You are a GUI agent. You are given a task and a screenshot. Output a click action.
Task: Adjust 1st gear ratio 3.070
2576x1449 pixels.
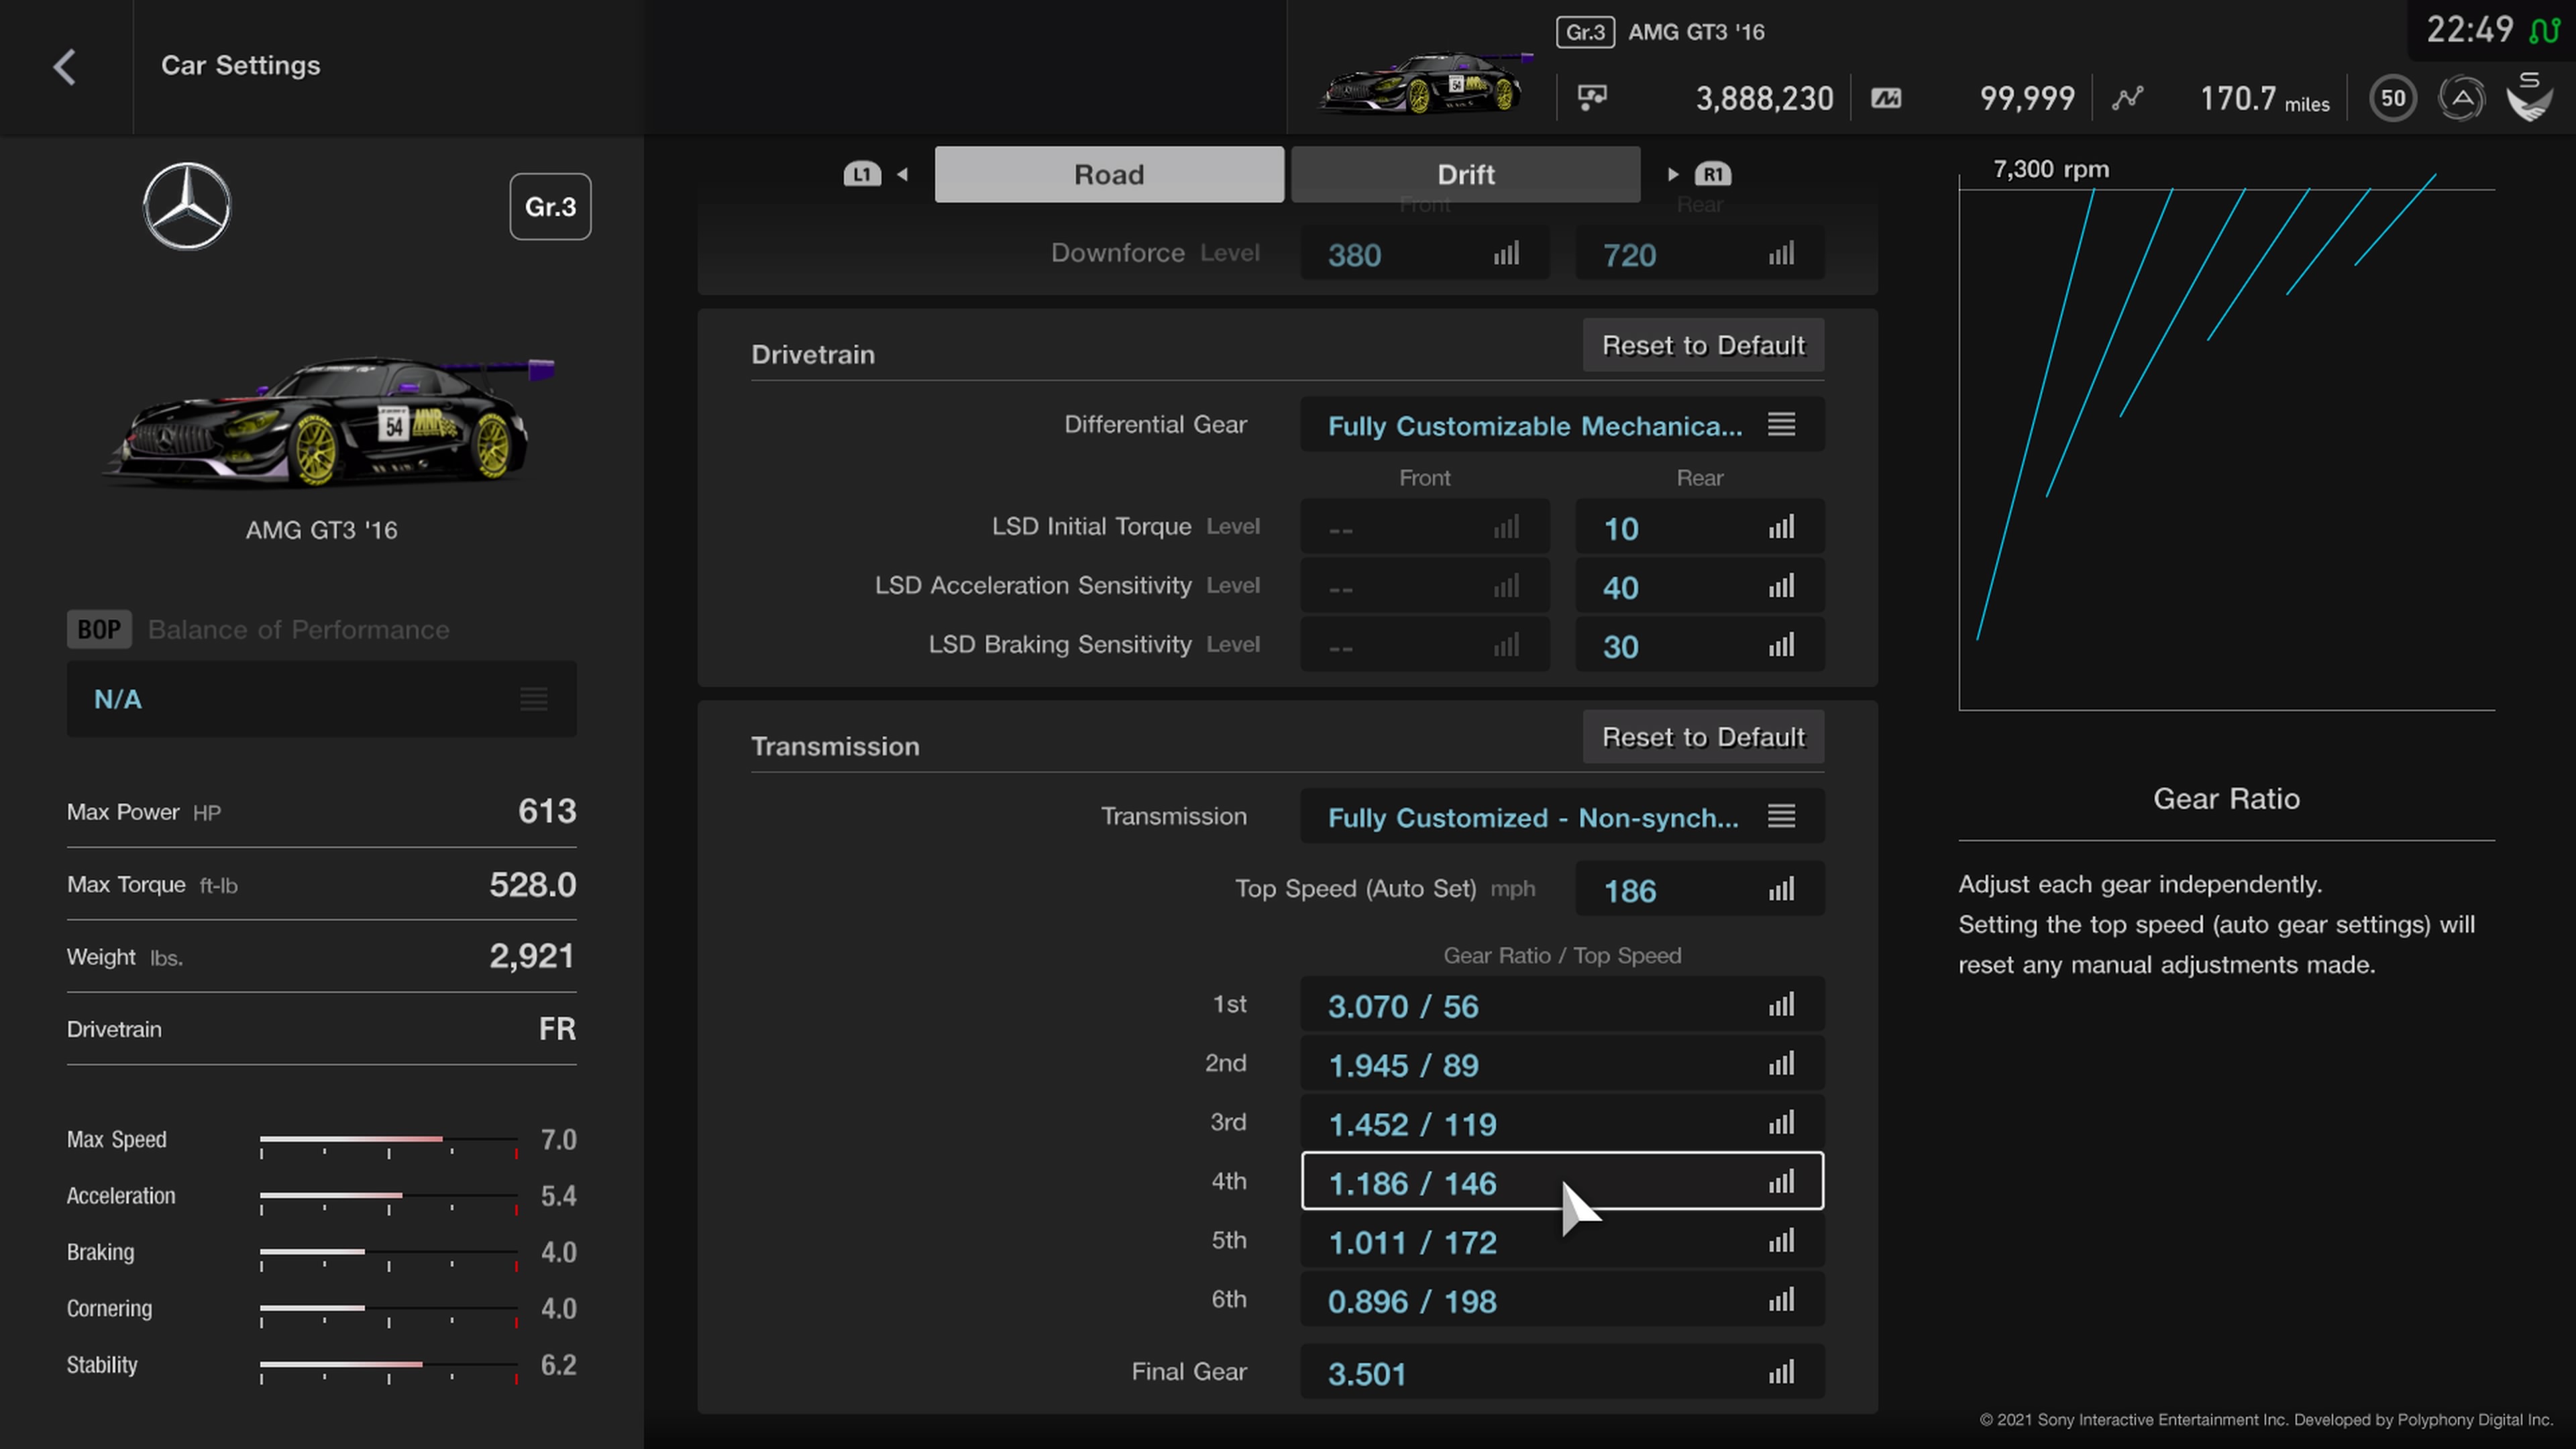coord(1562,1005)
